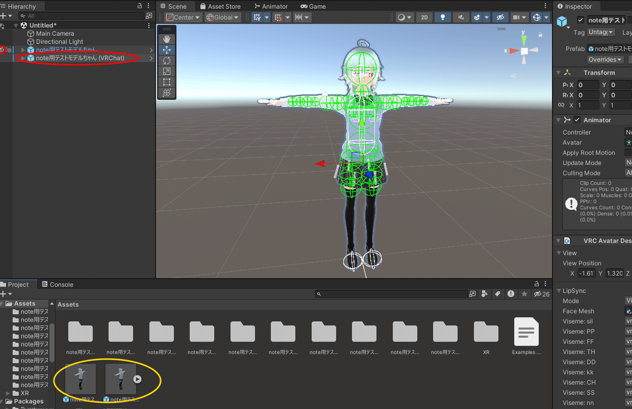Collapse the Transform component

click(x=558, y=73)
